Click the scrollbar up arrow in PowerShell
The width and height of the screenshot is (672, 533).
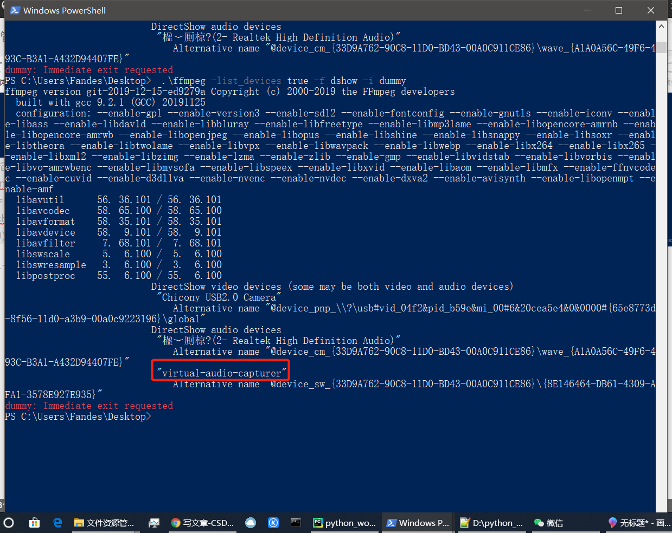[661, 26]
